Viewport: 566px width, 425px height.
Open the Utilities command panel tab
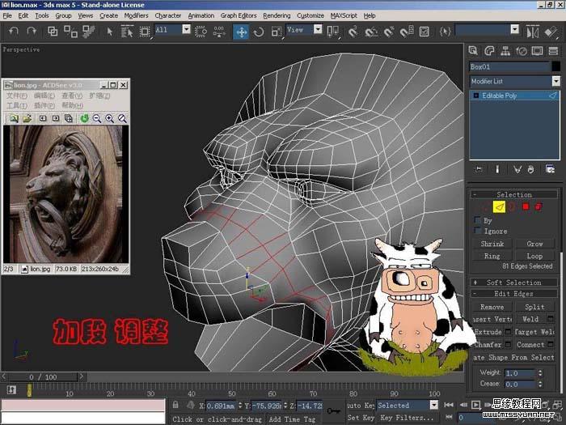point(553,51)
